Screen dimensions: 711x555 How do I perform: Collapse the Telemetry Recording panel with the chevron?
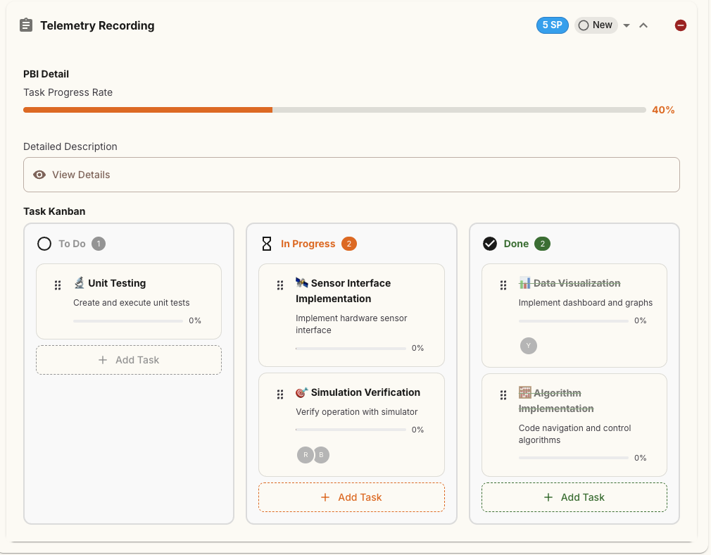(643, 25)
